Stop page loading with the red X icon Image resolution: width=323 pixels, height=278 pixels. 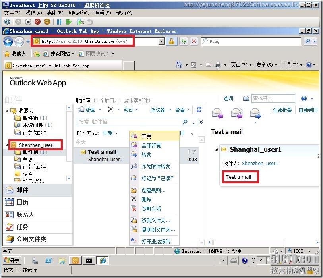click(x=193, y=41)
